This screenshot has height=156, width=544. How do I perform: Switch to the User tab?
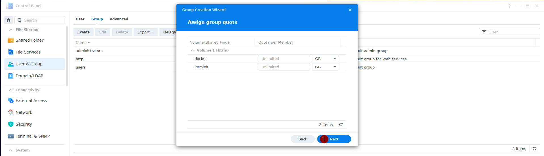click(80, 19)
